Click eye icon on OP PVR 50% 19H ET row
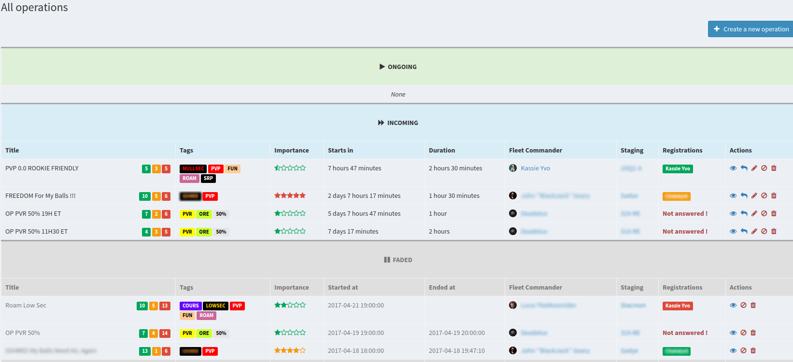The height and width of the screenshot is (362, 793). pyautogui.click(x=733, y=213)
